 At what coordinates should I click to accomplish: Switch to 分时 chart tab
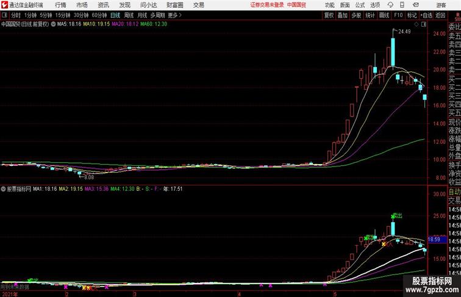click(16, 15)
